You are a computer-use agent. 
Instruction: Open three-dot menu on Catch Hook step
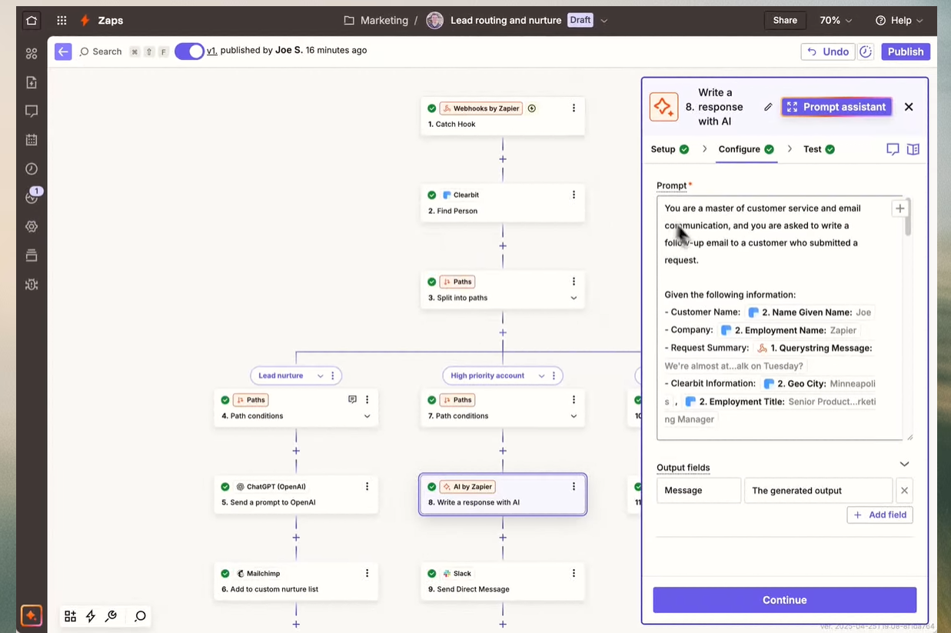tap(574, 108)
